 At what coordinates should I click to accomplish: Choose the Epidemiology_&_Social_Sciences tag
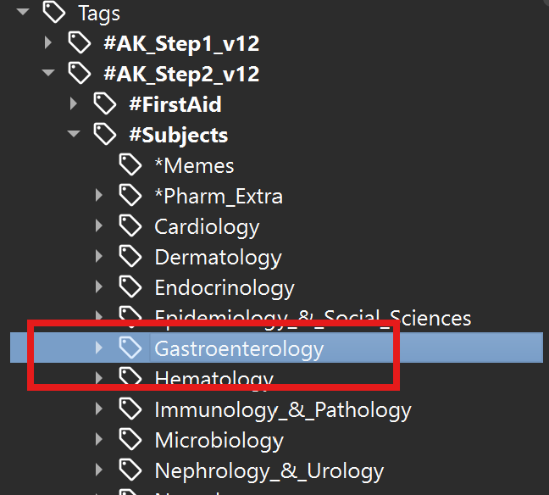pyautogui.click(x=313, y=318)
